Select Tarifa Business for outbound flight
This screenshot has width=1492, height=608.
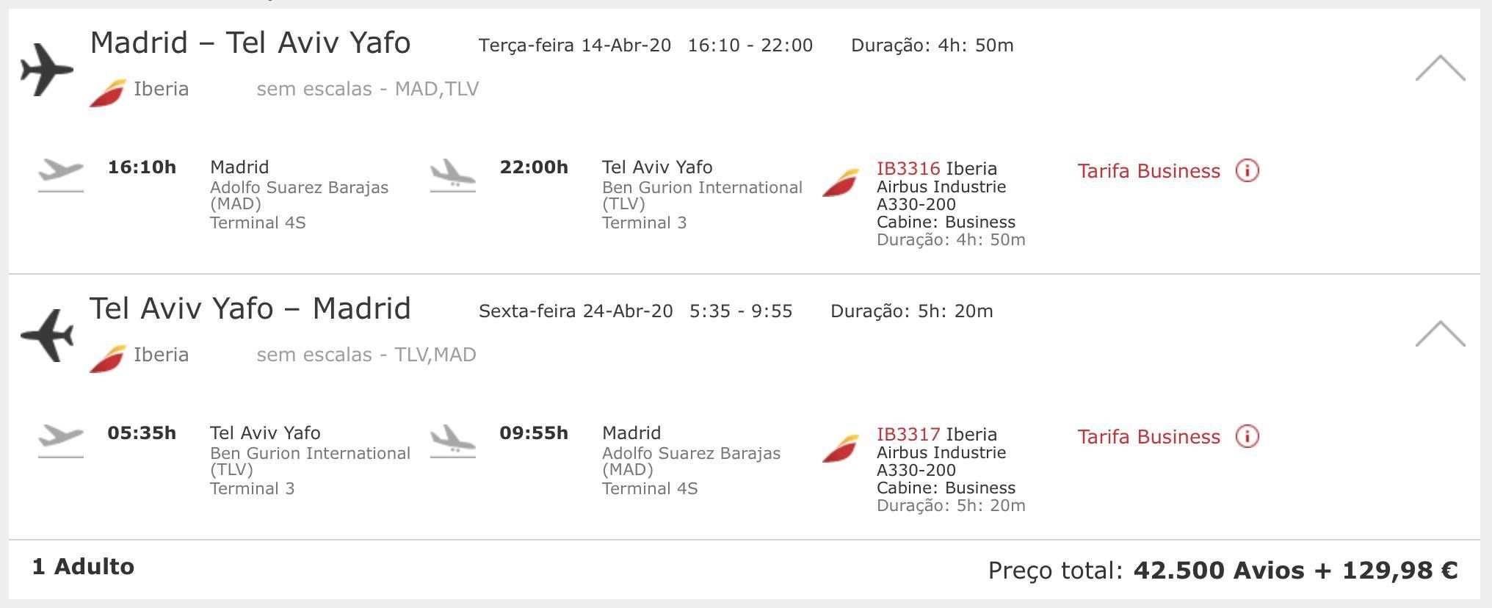click(x=1148, y=171)
